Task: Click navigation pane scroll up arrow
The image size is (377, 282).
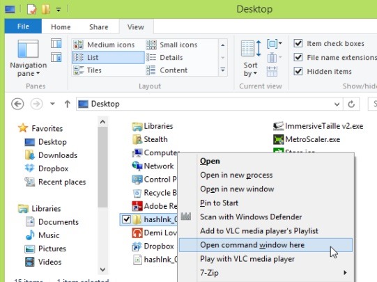Action: tap(102, 122)
